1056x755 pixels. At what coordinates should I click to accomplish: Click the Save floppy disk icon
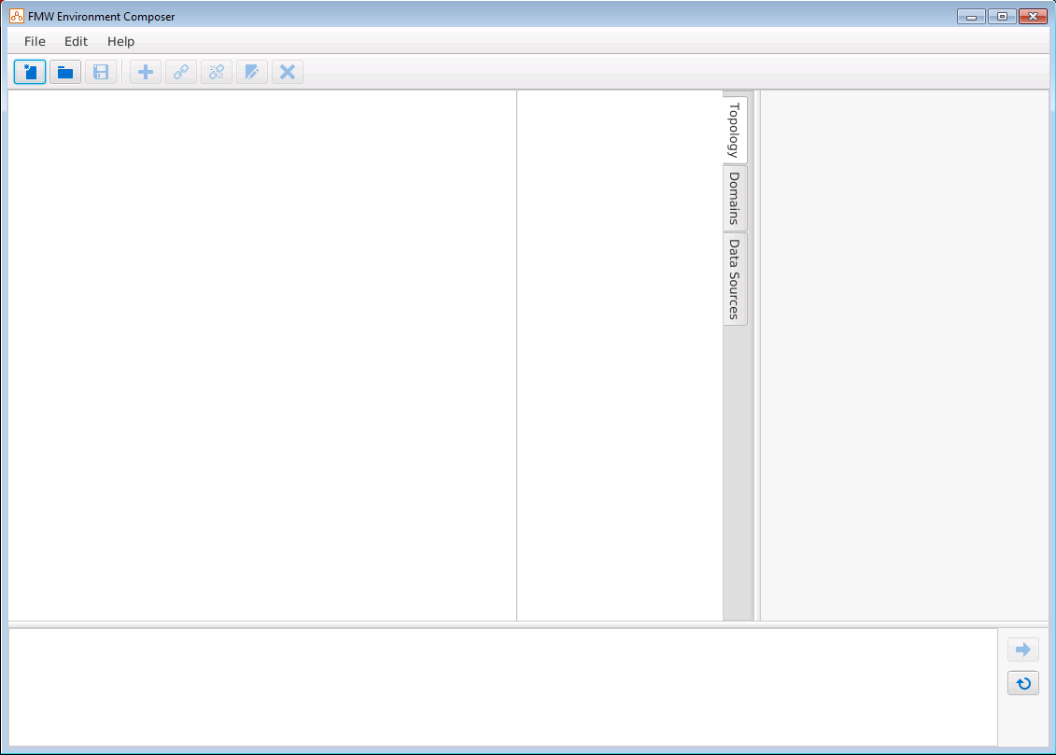(x=101, y=72)
